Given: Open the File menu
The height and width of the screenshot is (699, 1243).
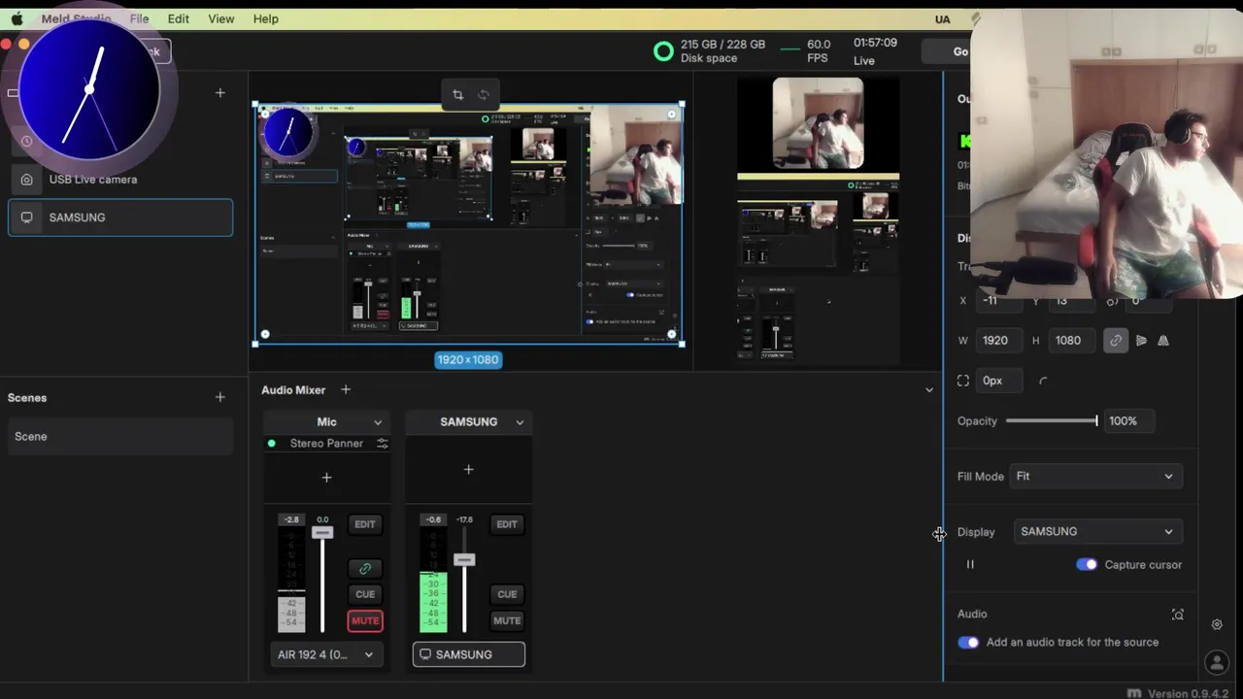Looking at the screenshot, I should point(139,18).
